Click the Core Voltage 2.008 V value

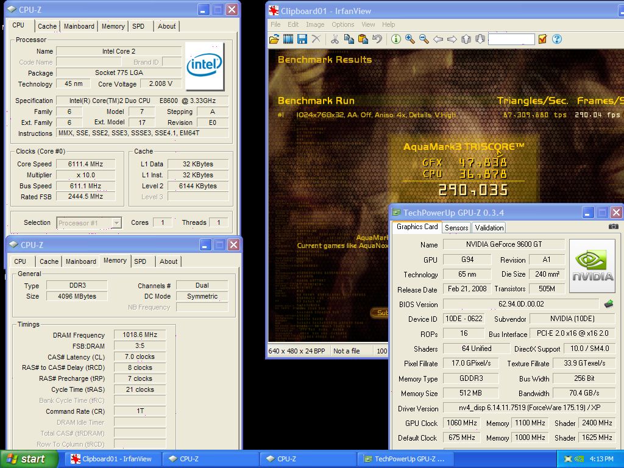[161, 83]
